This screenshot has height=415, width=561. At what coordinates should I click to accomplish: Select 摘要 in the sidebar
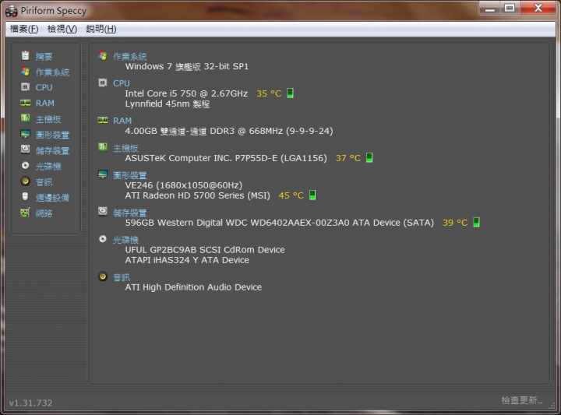tap(44, 57)
